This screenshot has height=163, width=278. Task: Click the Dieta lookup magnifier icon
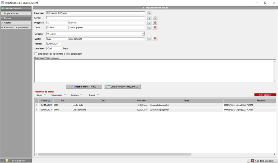click(149, 38)
